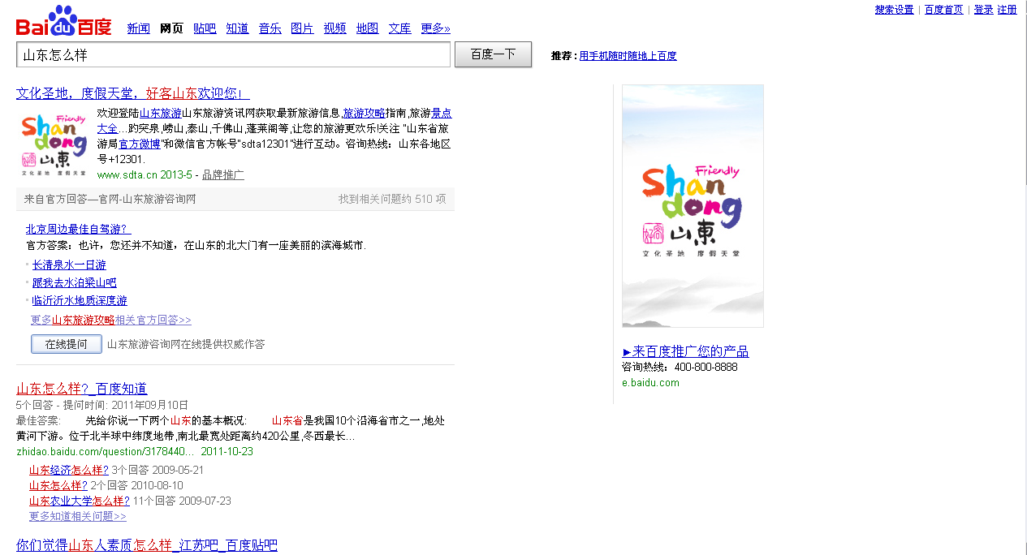Click the large Friendly Shandong banner ad
1027x555 pixels.
[x=693, y=206]
